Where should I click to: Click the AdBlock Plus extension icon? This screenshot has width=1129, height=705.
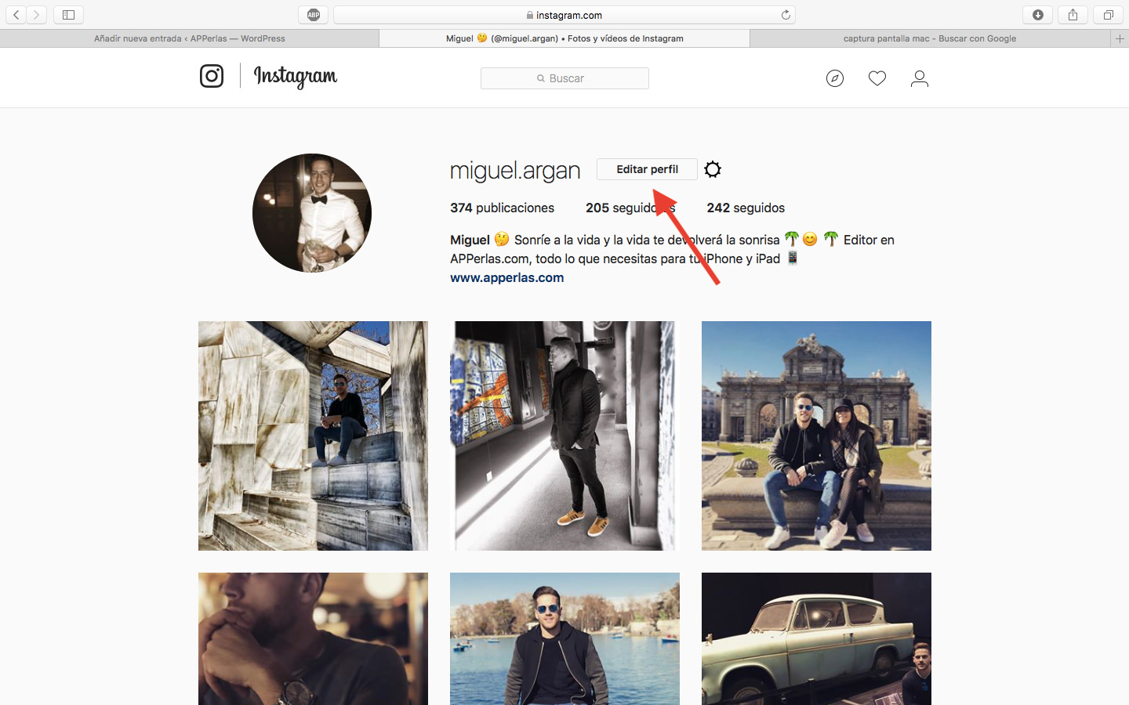click(x=314, y=15)
